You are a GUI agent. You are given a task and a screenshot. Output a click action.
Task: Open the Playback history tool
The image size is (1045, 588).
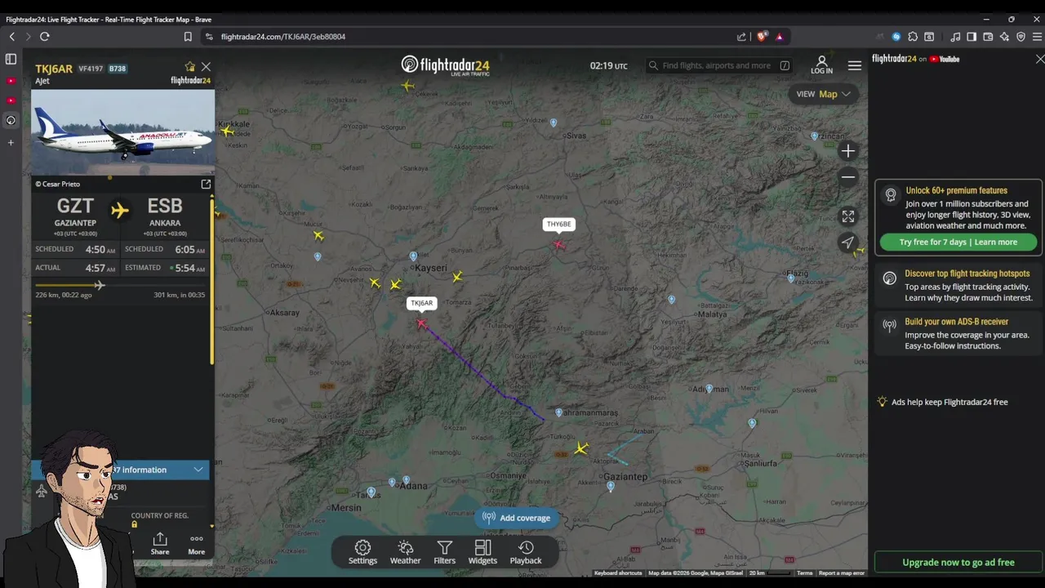(526, 552)
